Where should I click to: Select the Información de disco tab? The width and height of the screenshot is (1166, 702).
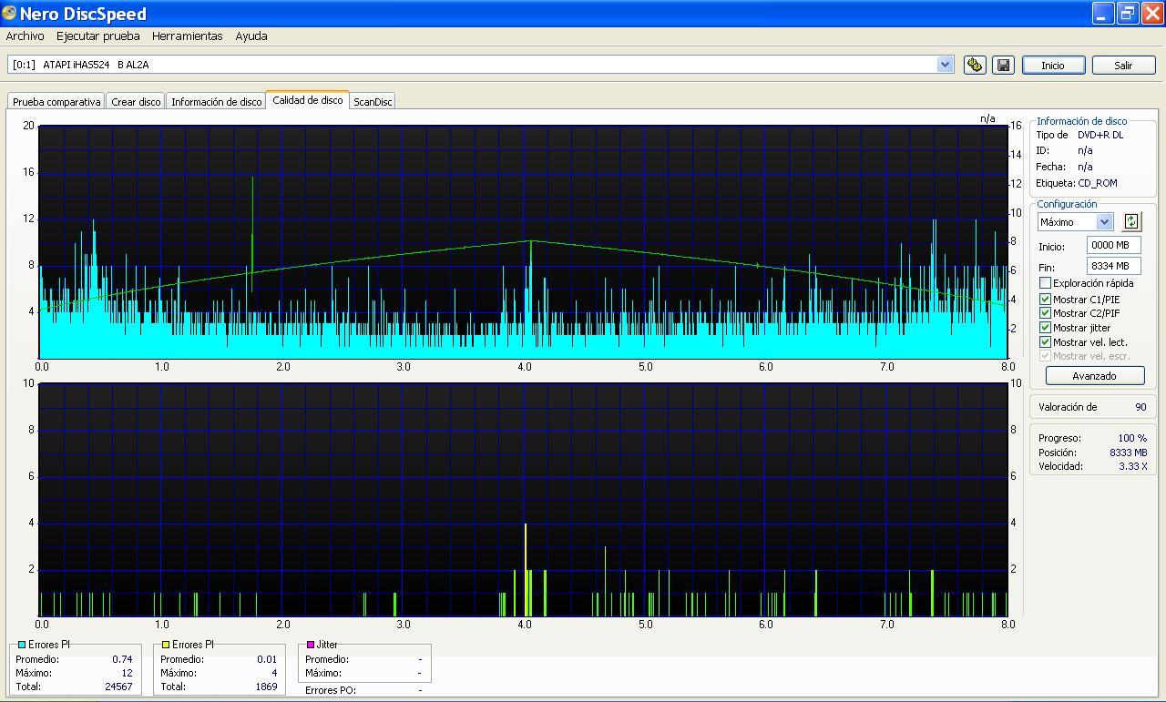coord(216,102)
